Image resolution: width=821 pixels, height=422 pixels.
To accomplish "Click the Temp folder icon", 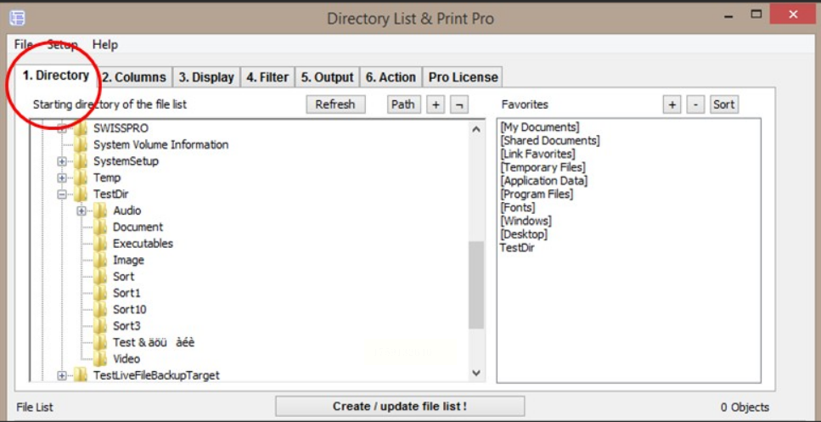I will 81,177.
